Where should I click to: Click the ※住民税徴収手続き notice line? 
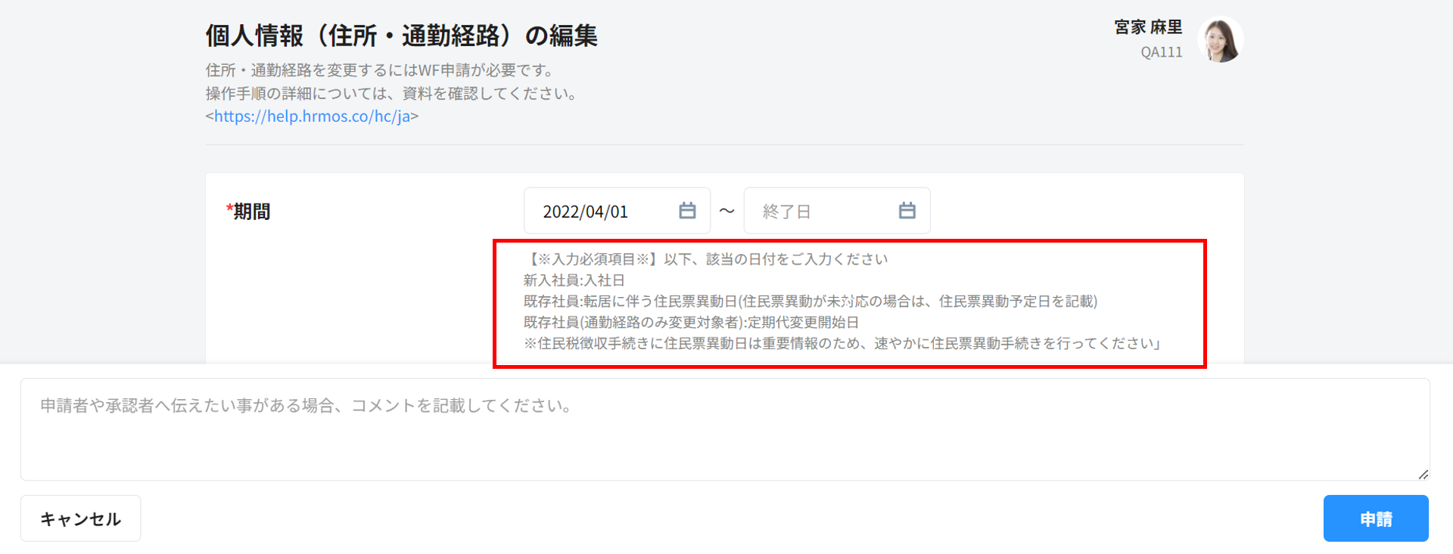click(842, 344)
